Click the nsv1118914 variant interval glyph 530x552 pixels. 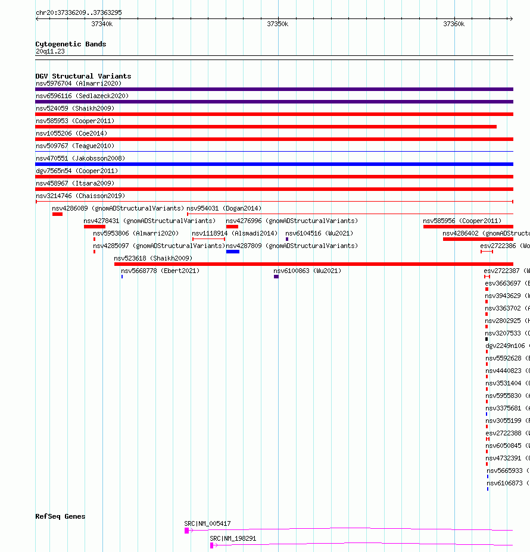(208, 239)
